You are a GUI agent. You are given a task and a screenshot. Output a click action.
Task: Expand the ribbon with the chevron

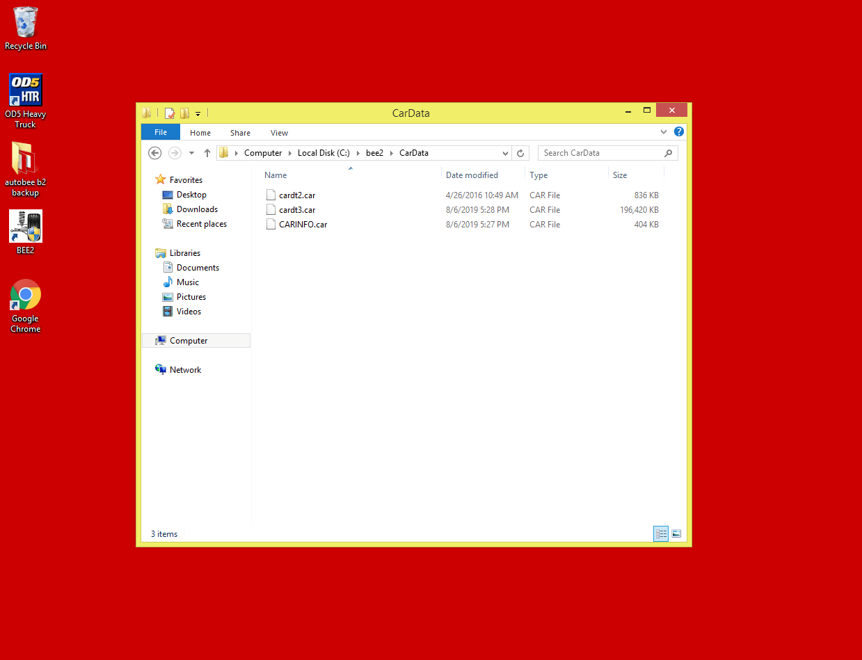(x=664, y=132)
